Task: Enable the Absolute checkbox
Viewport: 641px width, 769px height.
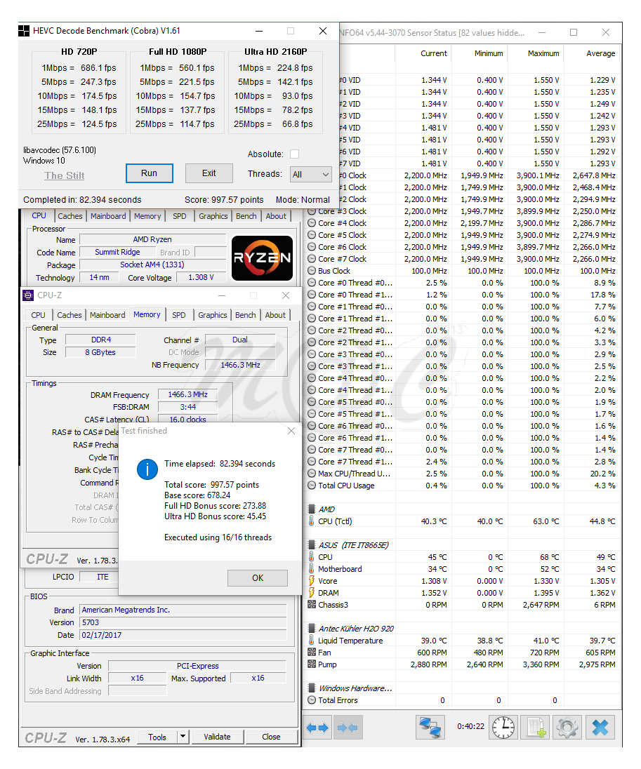Action: click(x=294, y=154)
